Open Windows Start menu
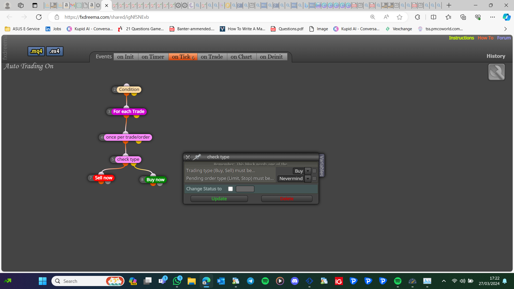Viewport: 514px width, 289px height. pos(43,281)
